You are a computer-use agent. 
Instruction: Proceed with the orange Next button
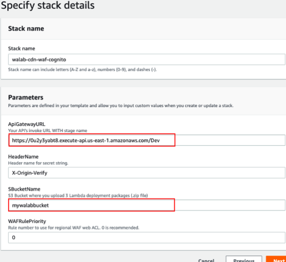point(276,259)
